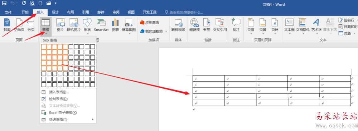Viewport: 358px width, 131px height.
Task: Insert a chart (图表)
Action: coord(115,25)
